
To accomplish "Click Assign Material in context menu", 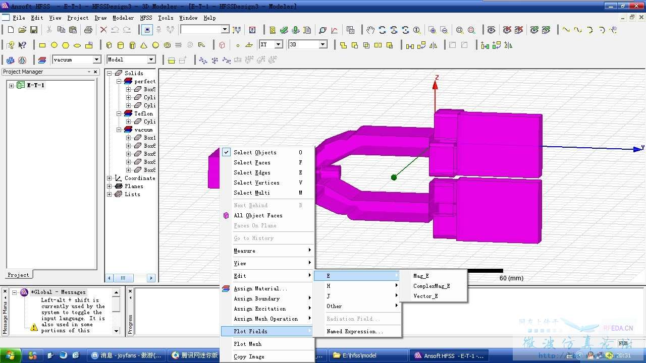I will [260, 288].
